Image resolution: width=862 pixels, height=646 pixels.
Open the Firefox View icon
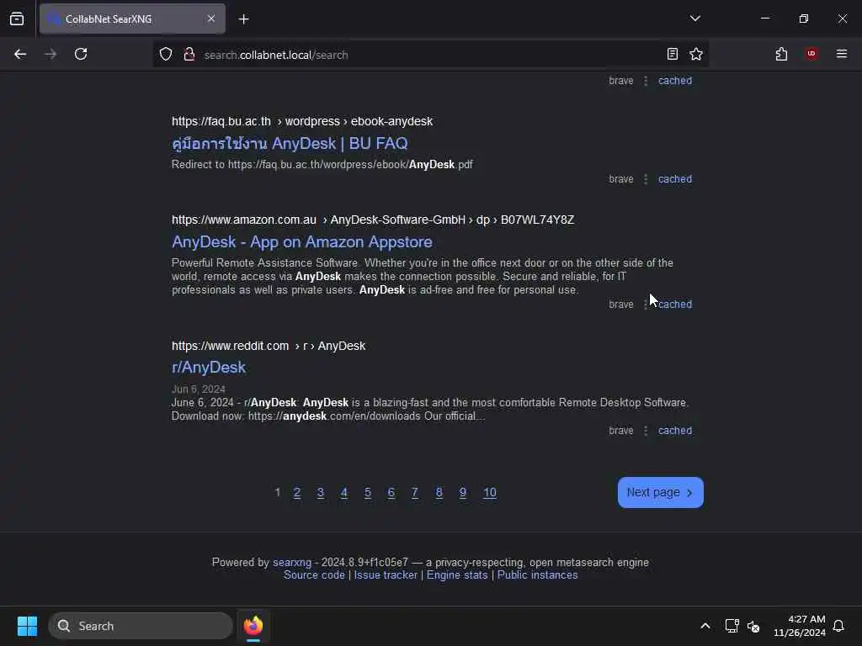point(17,19)
